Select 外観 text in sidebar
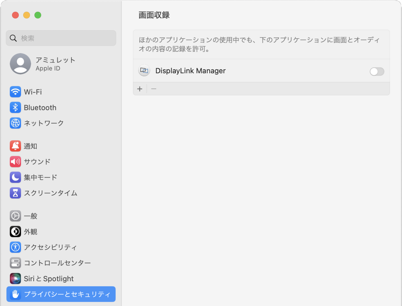The image size is (402, 306). [x=31, y=232]
